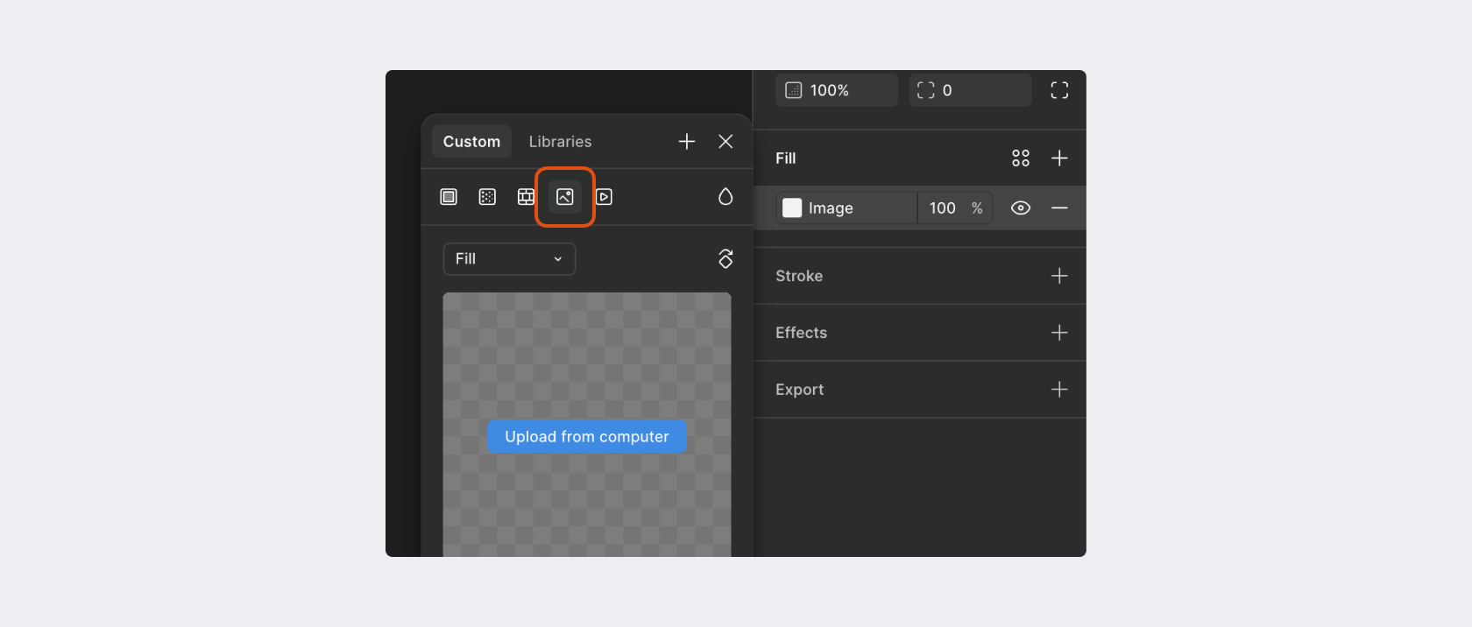Image resolution: width=1472 pixels, height=627 pixels.
Task: Switch to the Libraries tab
Action: click(x=560, y=142)
